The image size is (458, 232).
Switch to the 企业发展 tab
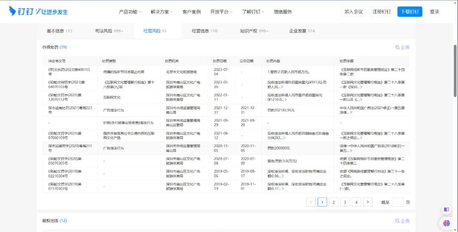302,31
